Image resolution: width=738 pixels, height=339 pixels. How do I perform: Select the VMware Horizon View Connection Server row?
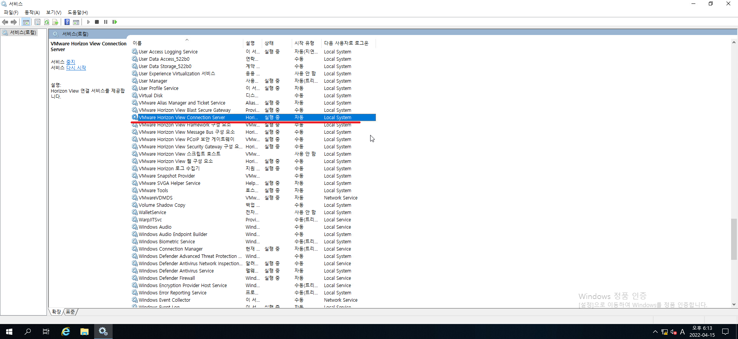(x=253, y=118)
